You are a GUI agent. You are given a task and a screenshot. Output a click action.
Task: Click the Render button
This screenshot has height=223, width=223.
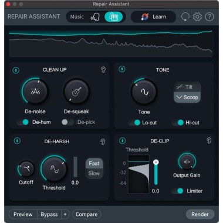click(x=200, y=214)
